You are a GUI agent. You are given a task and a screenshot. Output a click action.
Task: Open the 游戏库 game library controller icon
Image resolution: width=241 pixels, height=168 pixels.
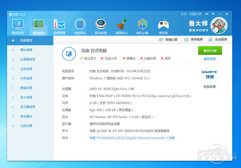(163, 25)
